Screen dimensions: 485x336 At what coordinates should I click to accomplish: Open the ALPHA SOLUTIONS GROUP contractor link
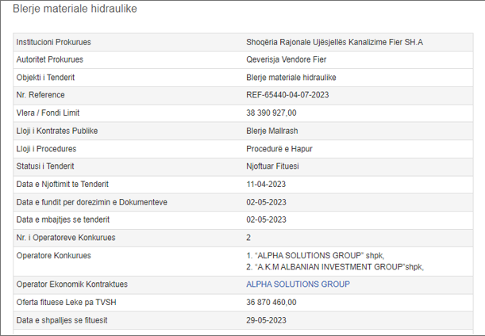click(x=298, y=284)
